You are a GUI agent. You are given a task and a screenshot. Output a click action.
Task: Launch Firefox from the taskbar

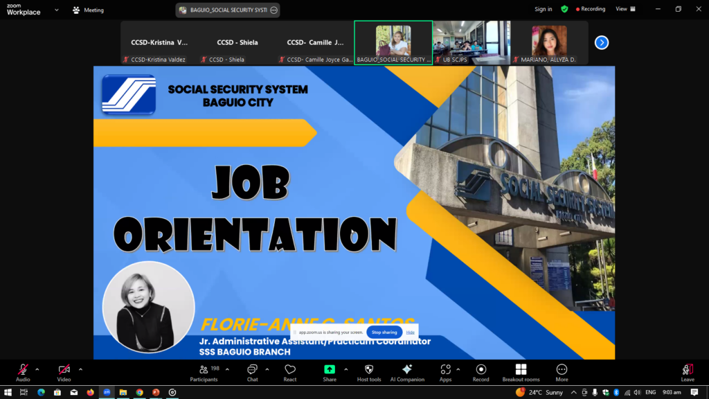pyautogui.click(x=91, y=392)
